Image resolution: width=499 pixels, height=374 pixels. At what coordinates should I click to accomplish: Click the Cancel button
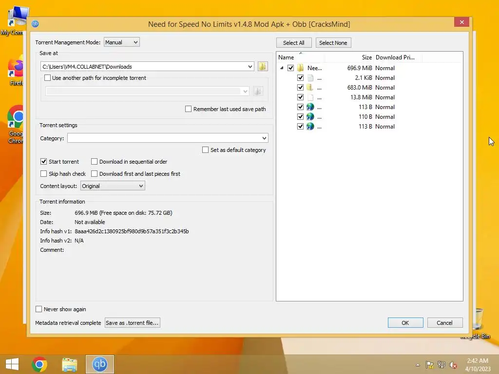[444, 323]
